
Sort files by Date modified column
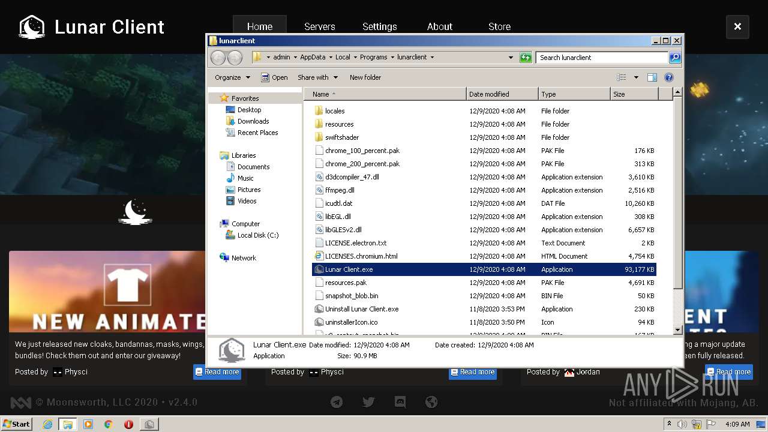pyautogui.click(x=502, y=94)
